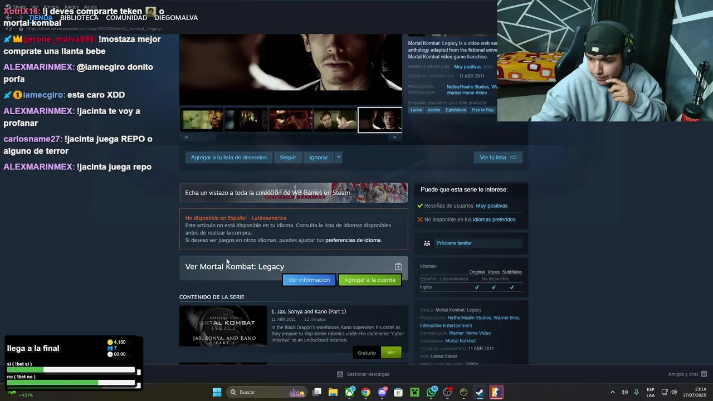The width and height of the screenshot is (713, 401).
Task: Select the fourth video thumbnail
Action: (335, 120)
